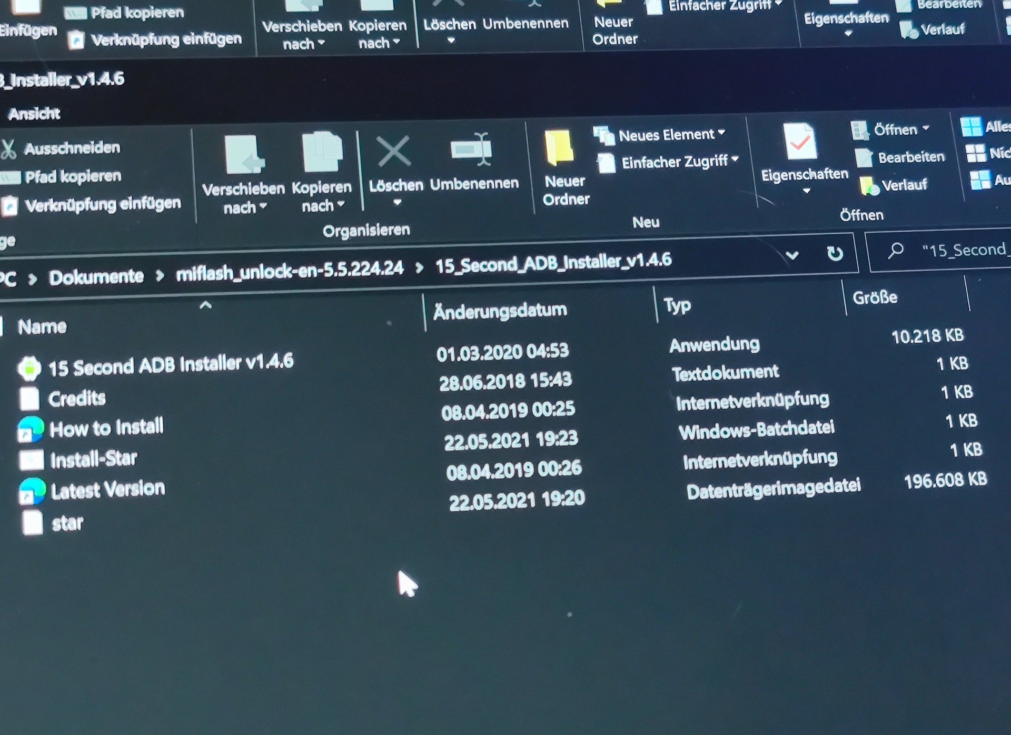Click the date 22.05.2021 19:20

click(x=517, y=500)
